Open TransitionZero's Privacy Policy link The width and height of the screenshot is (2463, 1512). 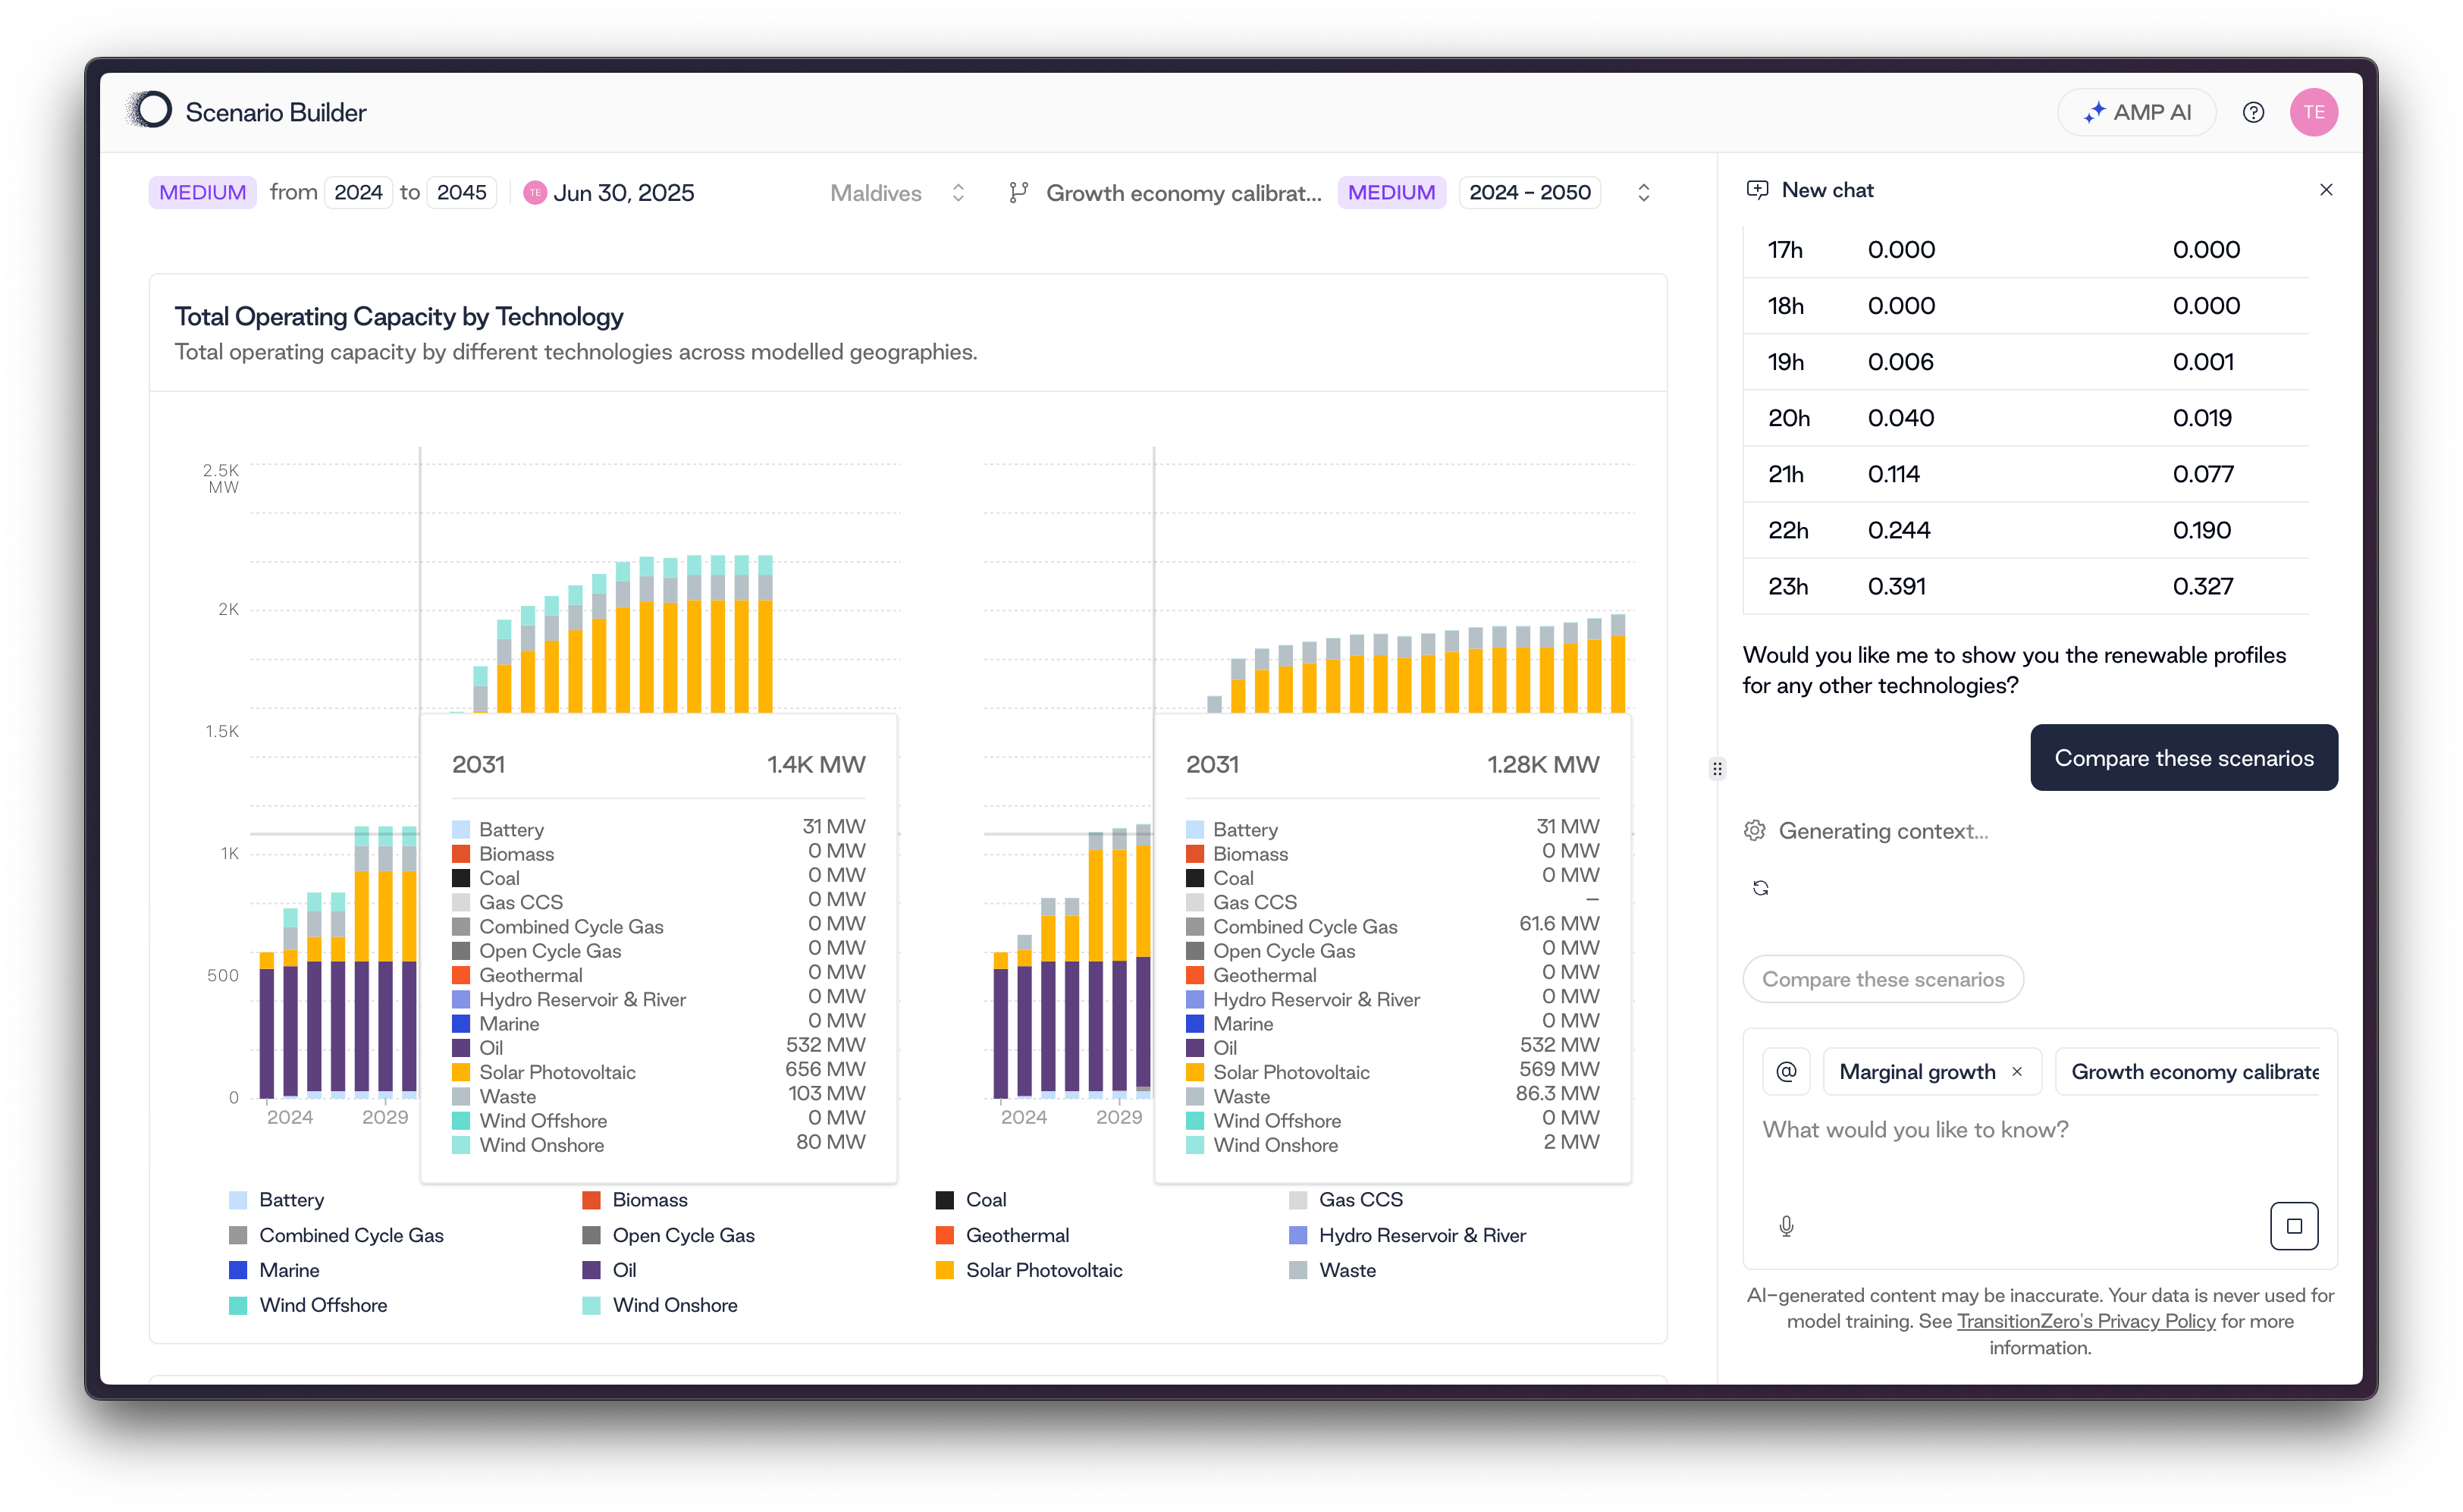coord(2085,1321)
